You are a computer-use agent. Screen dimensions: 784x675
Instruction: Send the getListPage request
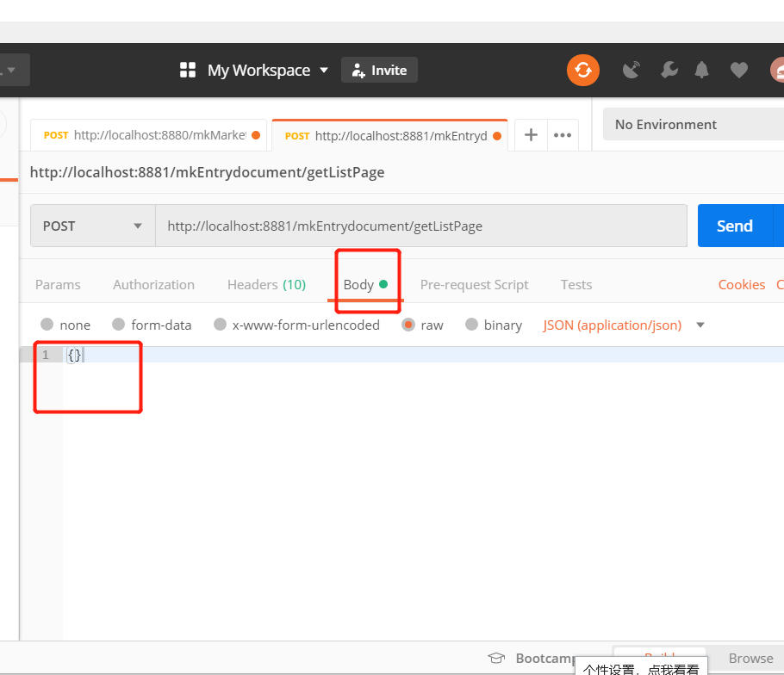pos(737,226)
